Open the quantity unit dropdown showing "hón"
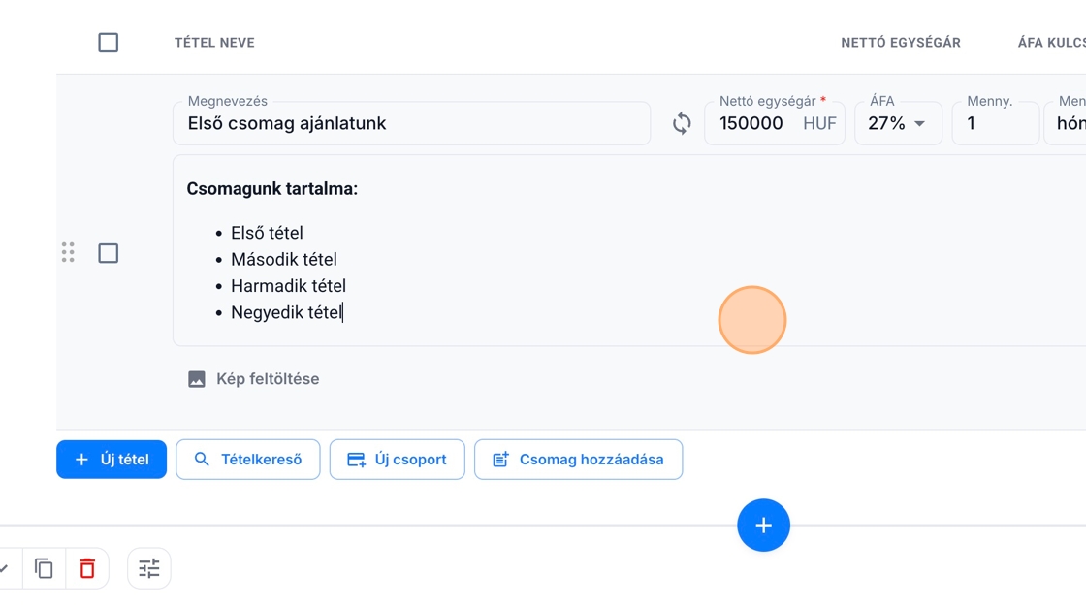The width and height of the screenshot is (1086, 607). click(x=1067, y=123)
